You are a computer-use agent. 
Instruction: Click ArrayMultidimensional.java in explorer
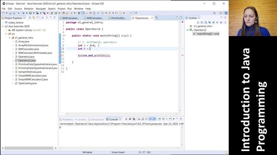[x=33, y=45]
